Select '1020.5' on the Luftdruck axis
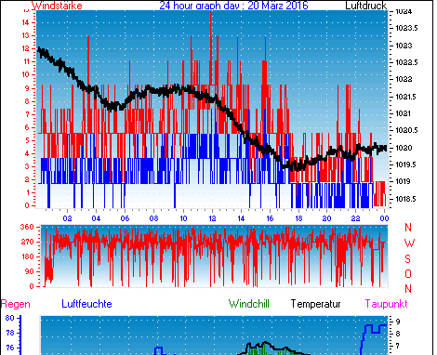The width and height of the screenshot is (437, 355). (x=406, y=130)
